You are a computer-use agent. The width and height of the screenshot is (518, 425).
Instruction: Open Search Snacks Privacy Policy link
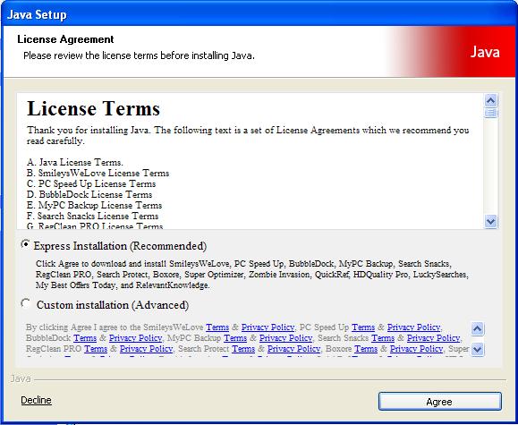pos(433,337)
